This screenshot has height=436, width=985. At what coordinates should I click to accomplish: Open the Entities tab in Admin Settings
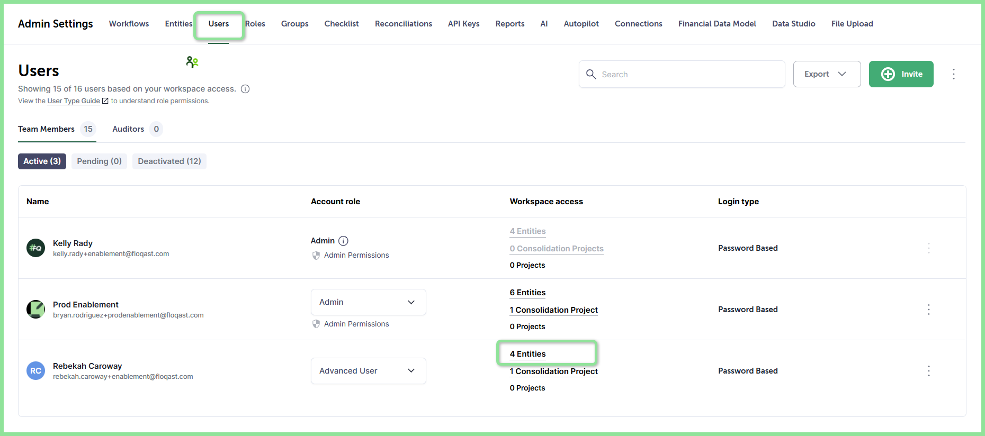178,24
